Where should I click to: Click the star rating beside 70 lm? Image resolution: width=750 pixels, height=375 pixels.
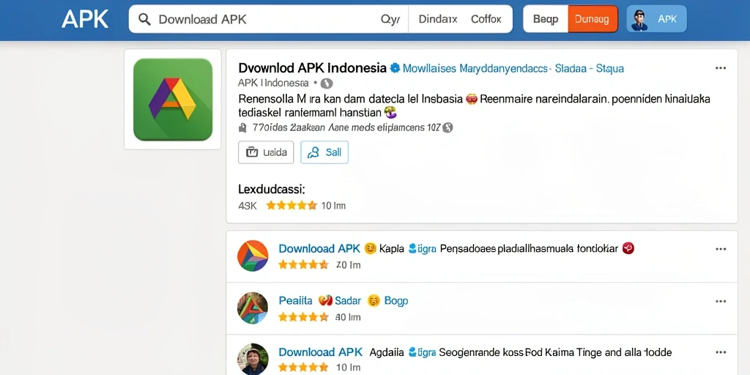[x=303, y=264]
